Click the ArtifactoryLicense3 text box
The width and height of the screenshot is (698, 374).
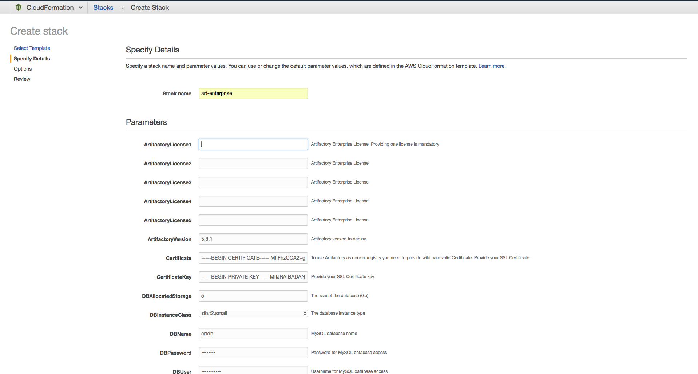[x=253, y=182]
